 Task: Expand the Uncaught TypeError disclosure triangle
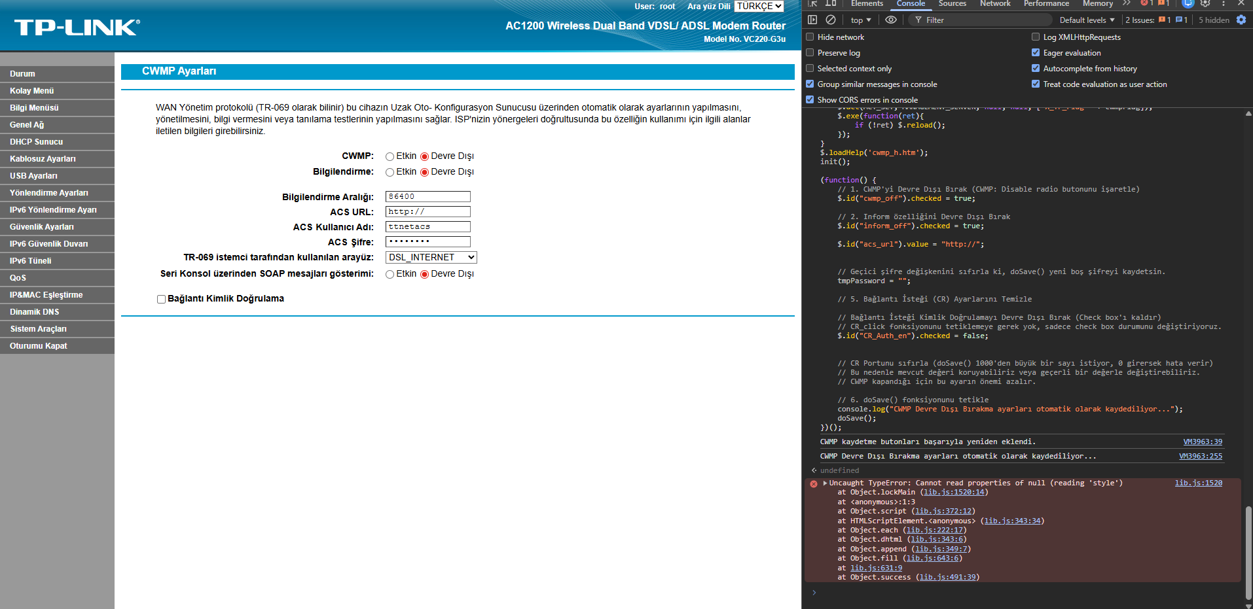825,483
